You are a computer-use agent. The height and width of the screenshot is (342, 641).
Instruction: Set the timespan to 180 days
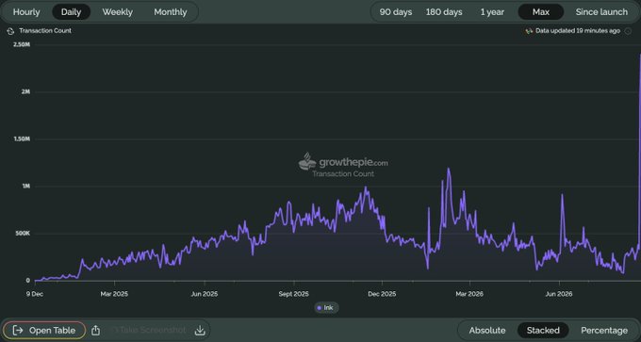click(444, 12)
